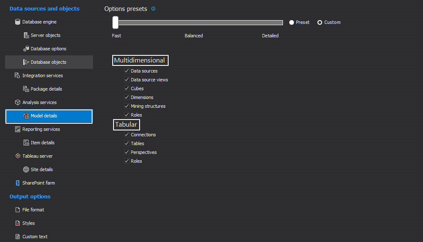Viewport: 423px width, 242px height.
Task: Select the Preset radio button
Action: (x=291, y=22)
